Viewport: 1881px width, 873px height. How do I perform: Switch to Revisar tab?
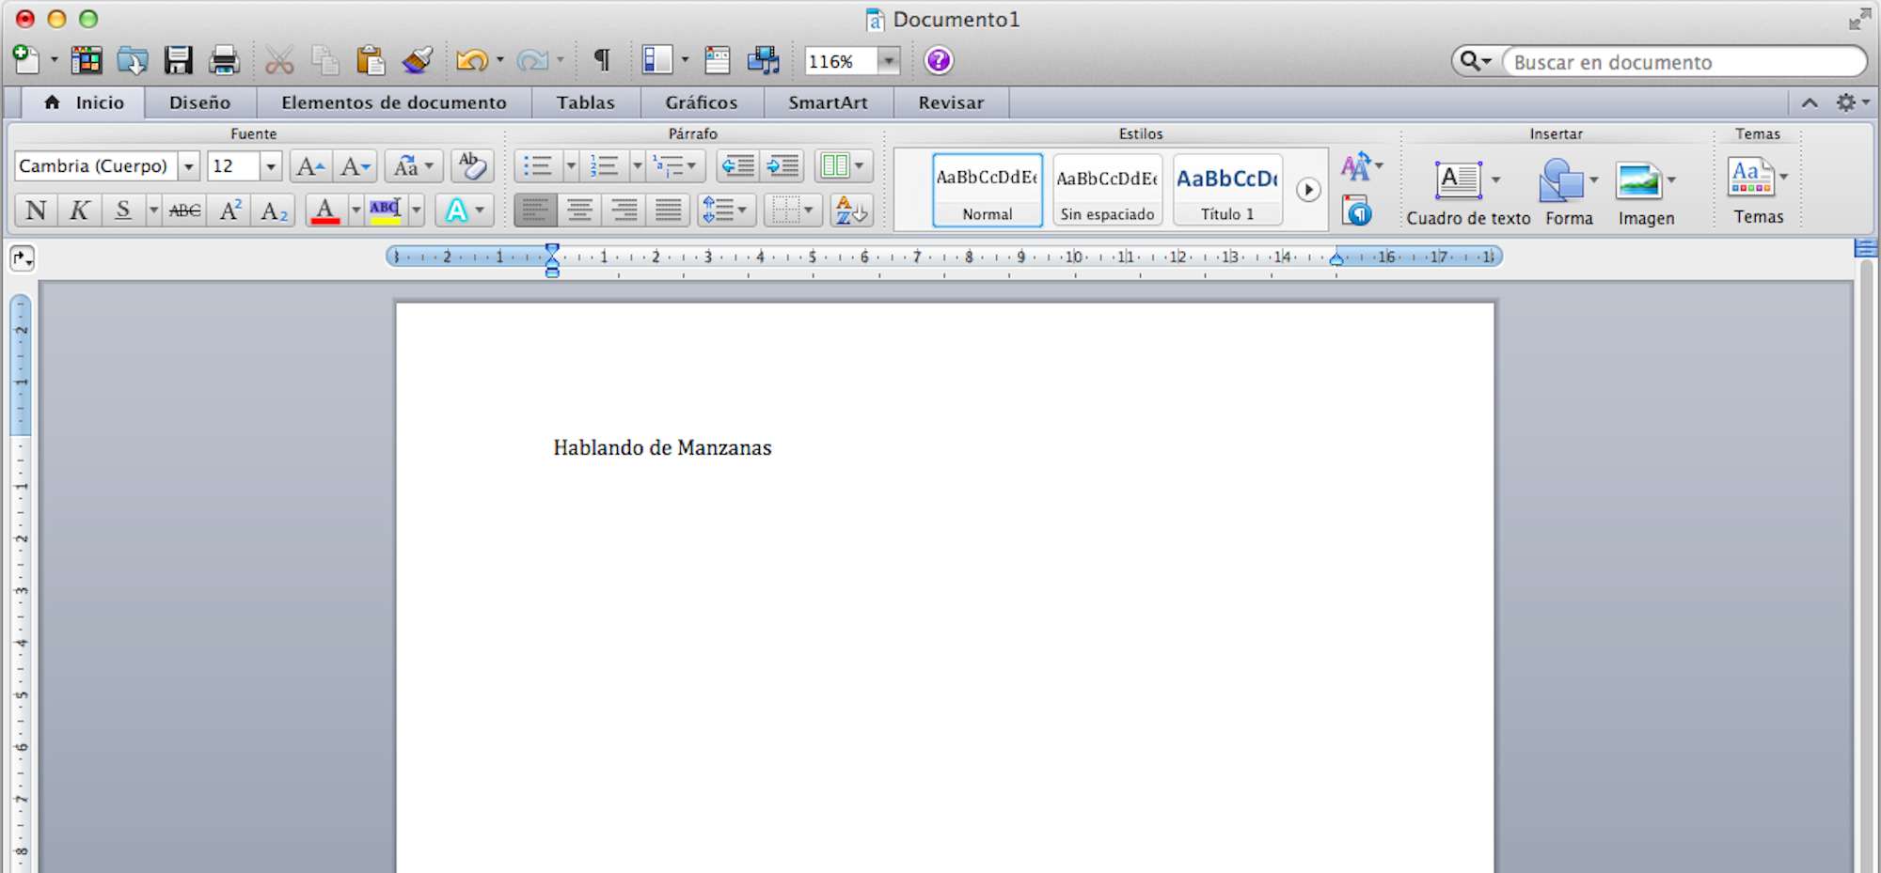[951, 102]
